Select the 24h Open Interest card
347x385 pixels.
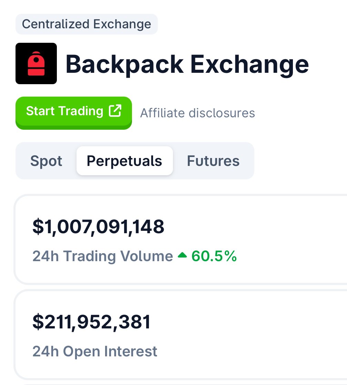[x=172, y=333]
